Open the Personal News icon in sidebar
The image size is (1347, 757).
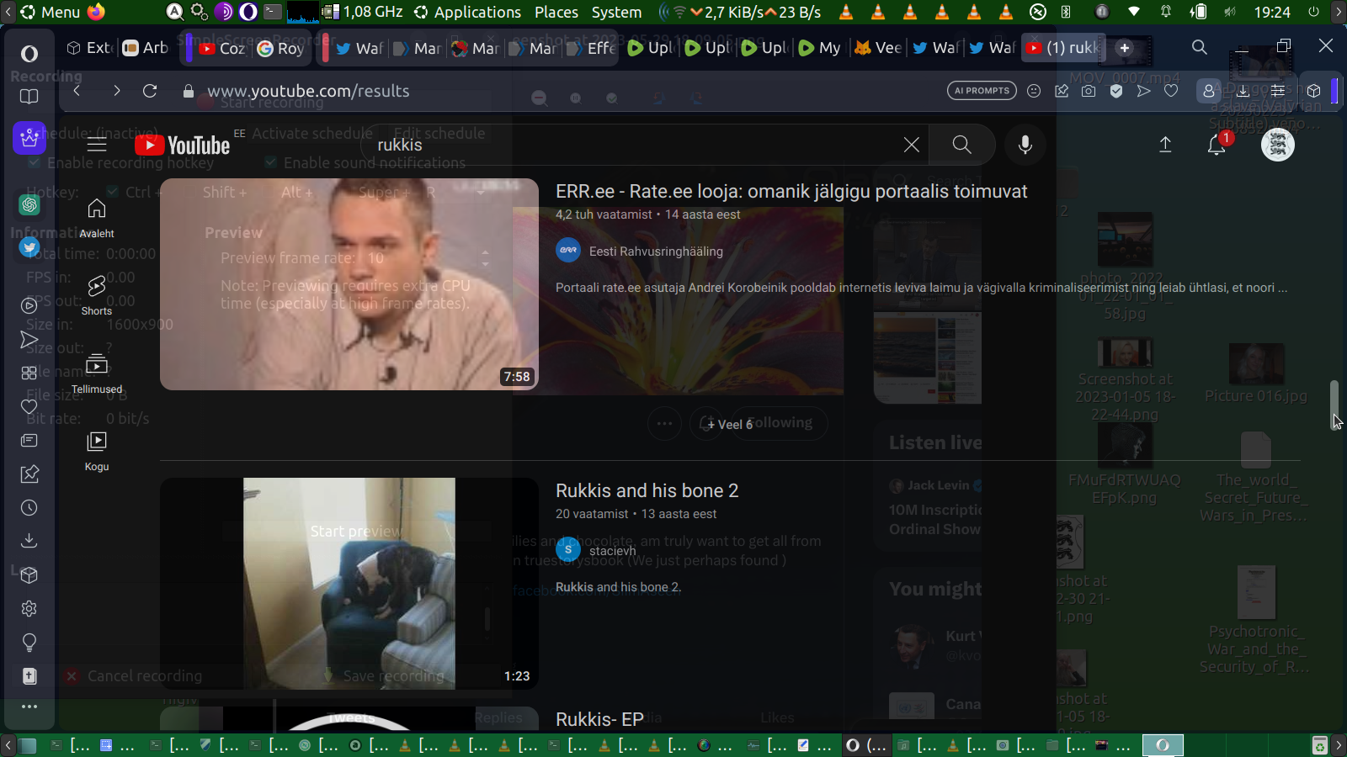[29, 440]
